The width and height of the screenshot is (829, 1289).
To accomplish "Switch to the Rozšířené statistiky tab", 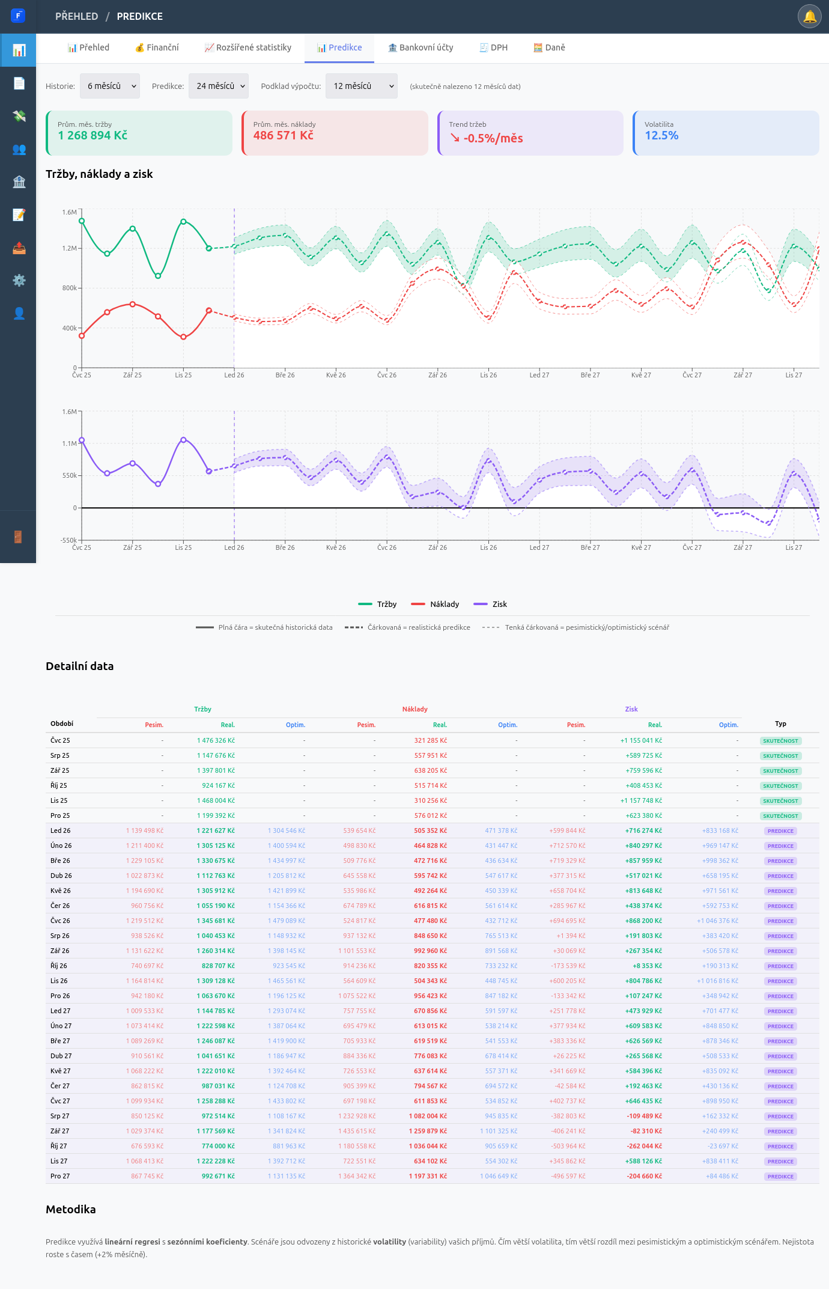I will click(247, 47).
